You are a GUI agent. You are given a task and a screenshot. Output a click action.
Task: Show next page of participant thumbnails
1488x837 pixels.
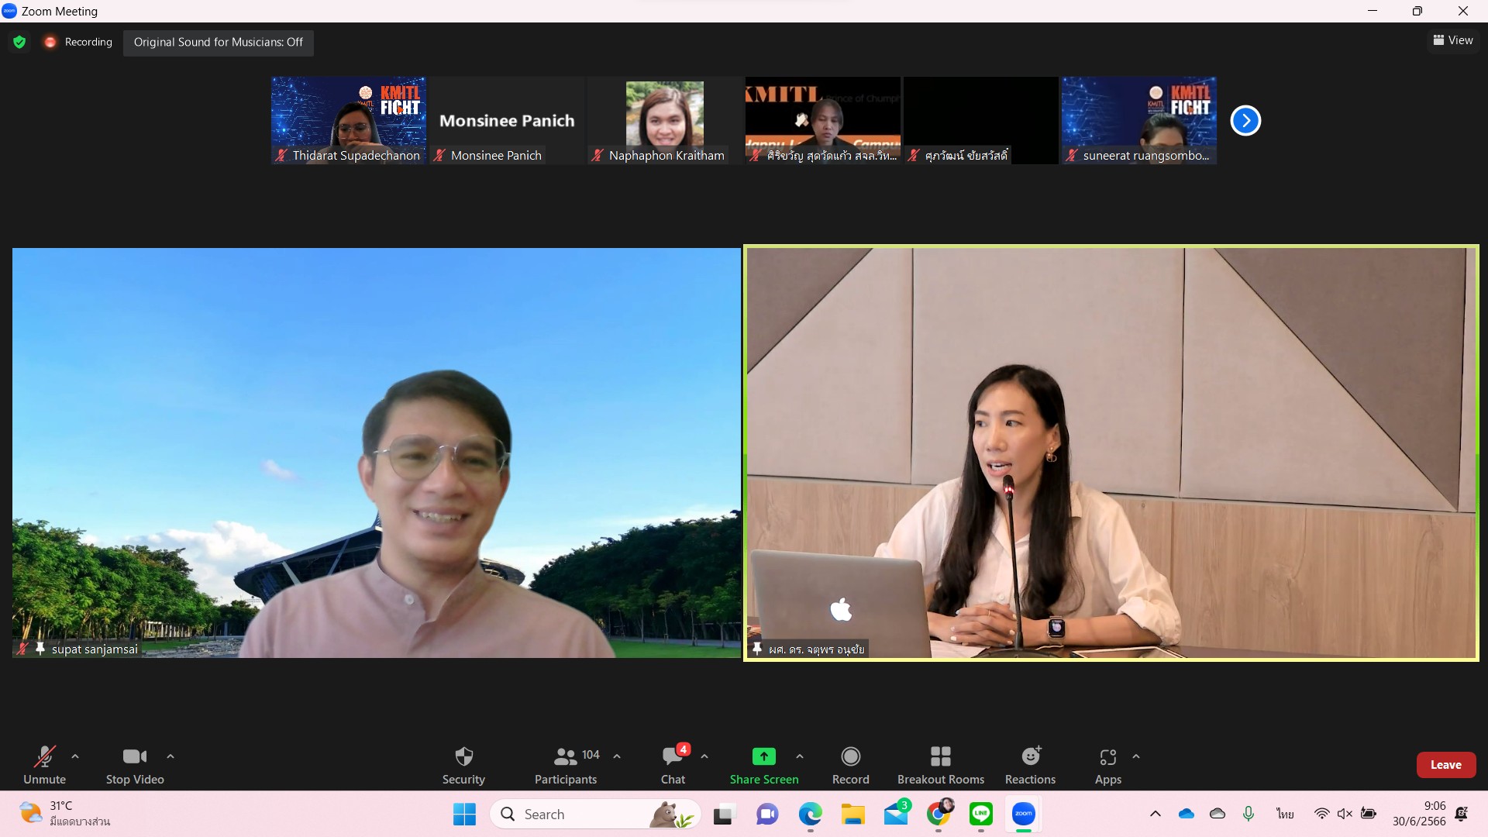pyautogui.click(x=1245, y=121)
